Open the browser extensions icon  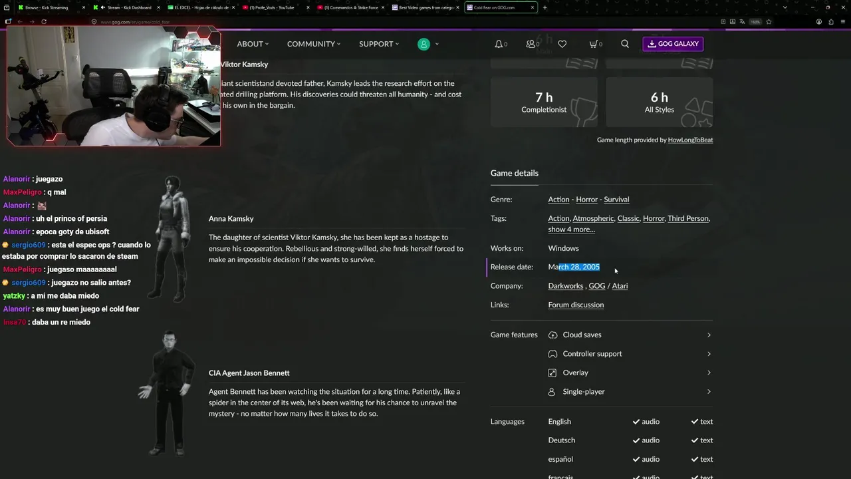point(831,21)
